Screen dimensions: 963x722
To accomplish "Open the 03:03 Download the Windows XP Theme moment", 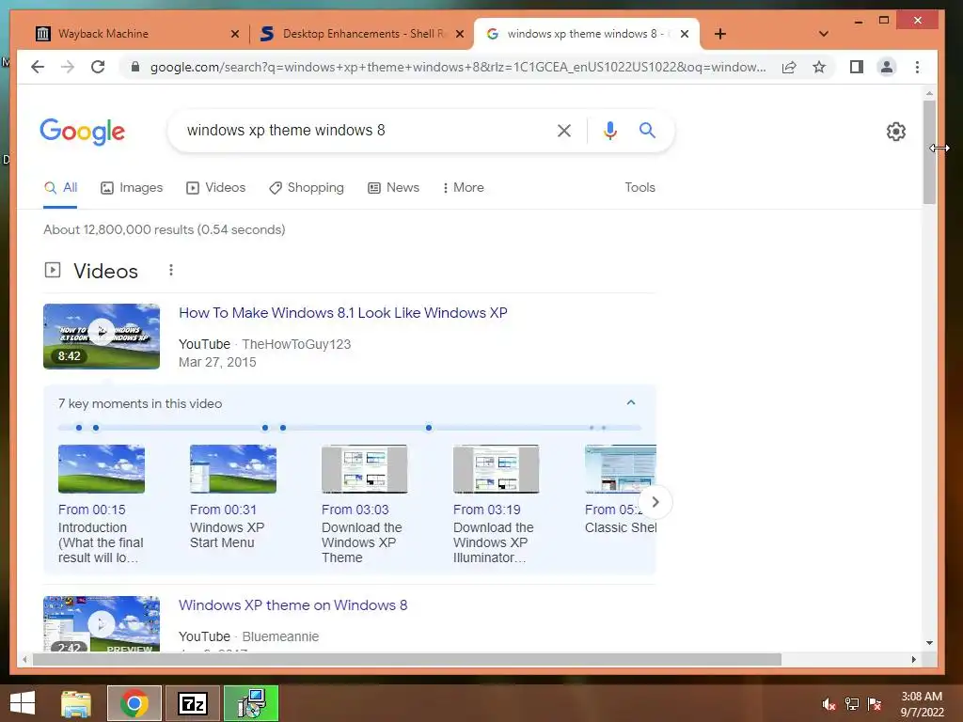I will point(364,504).
